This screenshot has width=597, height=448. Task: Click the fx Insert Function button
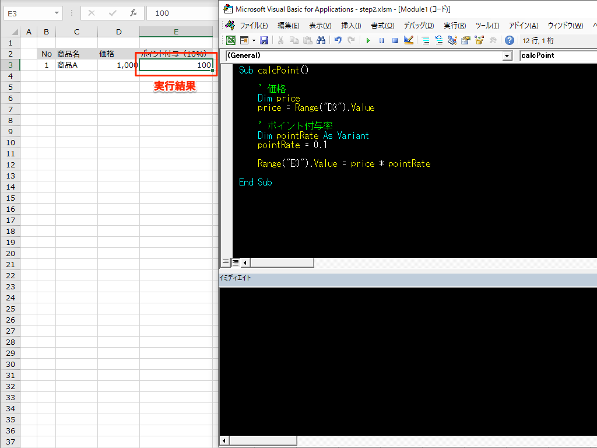pyautogui.click(x=133, y=13)
